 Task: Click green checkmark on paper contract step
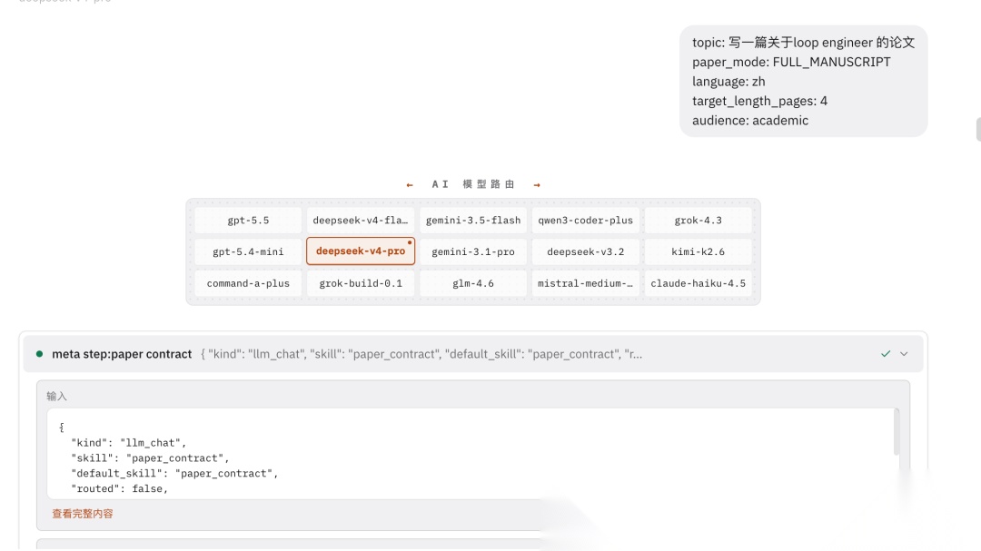tap(886, 354)
